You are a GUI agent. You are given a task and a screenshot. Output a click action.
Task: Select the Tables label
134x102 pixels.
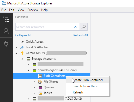click(48, 93)
